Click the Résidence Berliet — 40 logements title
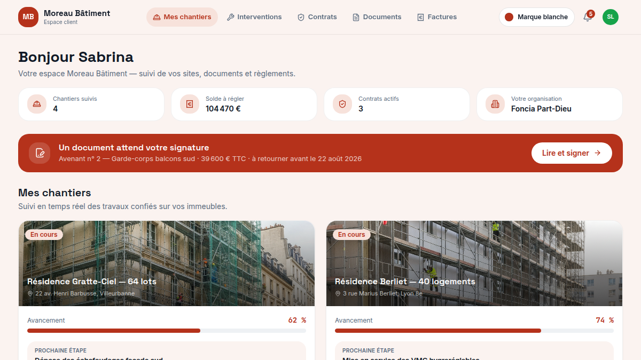641x360 pixels. [x=405, y=281]
